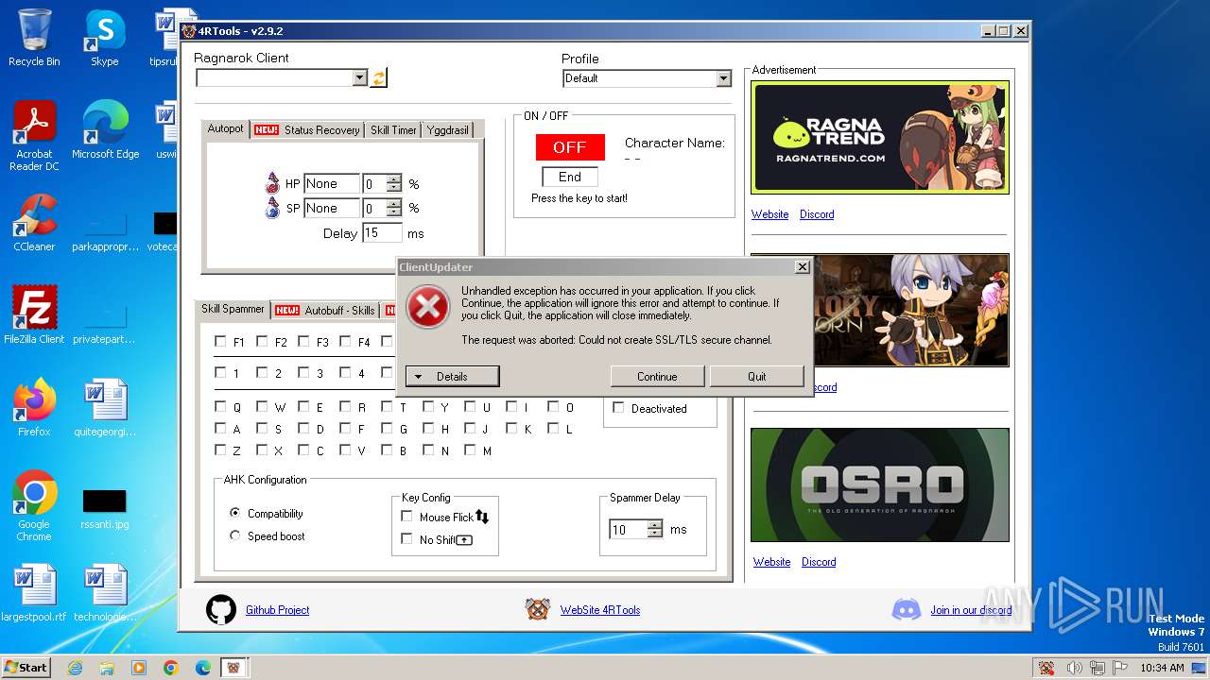Viewport: 1210px width, 680px height.
Task: Open the Join in our discord link
Action: [971, 610]
